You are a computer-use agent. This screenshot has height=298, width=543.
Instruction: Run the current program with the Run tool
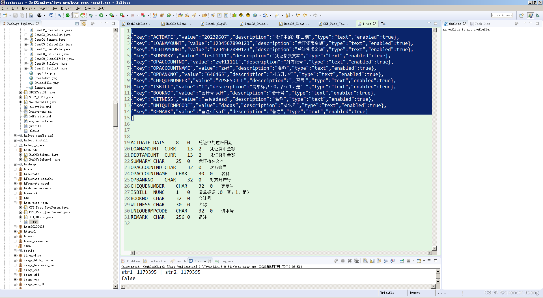[101, 16]
